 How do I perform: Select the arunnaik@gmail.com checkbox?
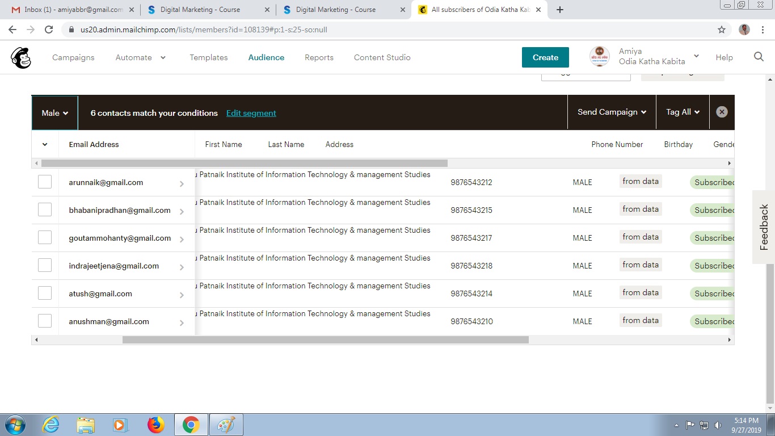[45, 182]
